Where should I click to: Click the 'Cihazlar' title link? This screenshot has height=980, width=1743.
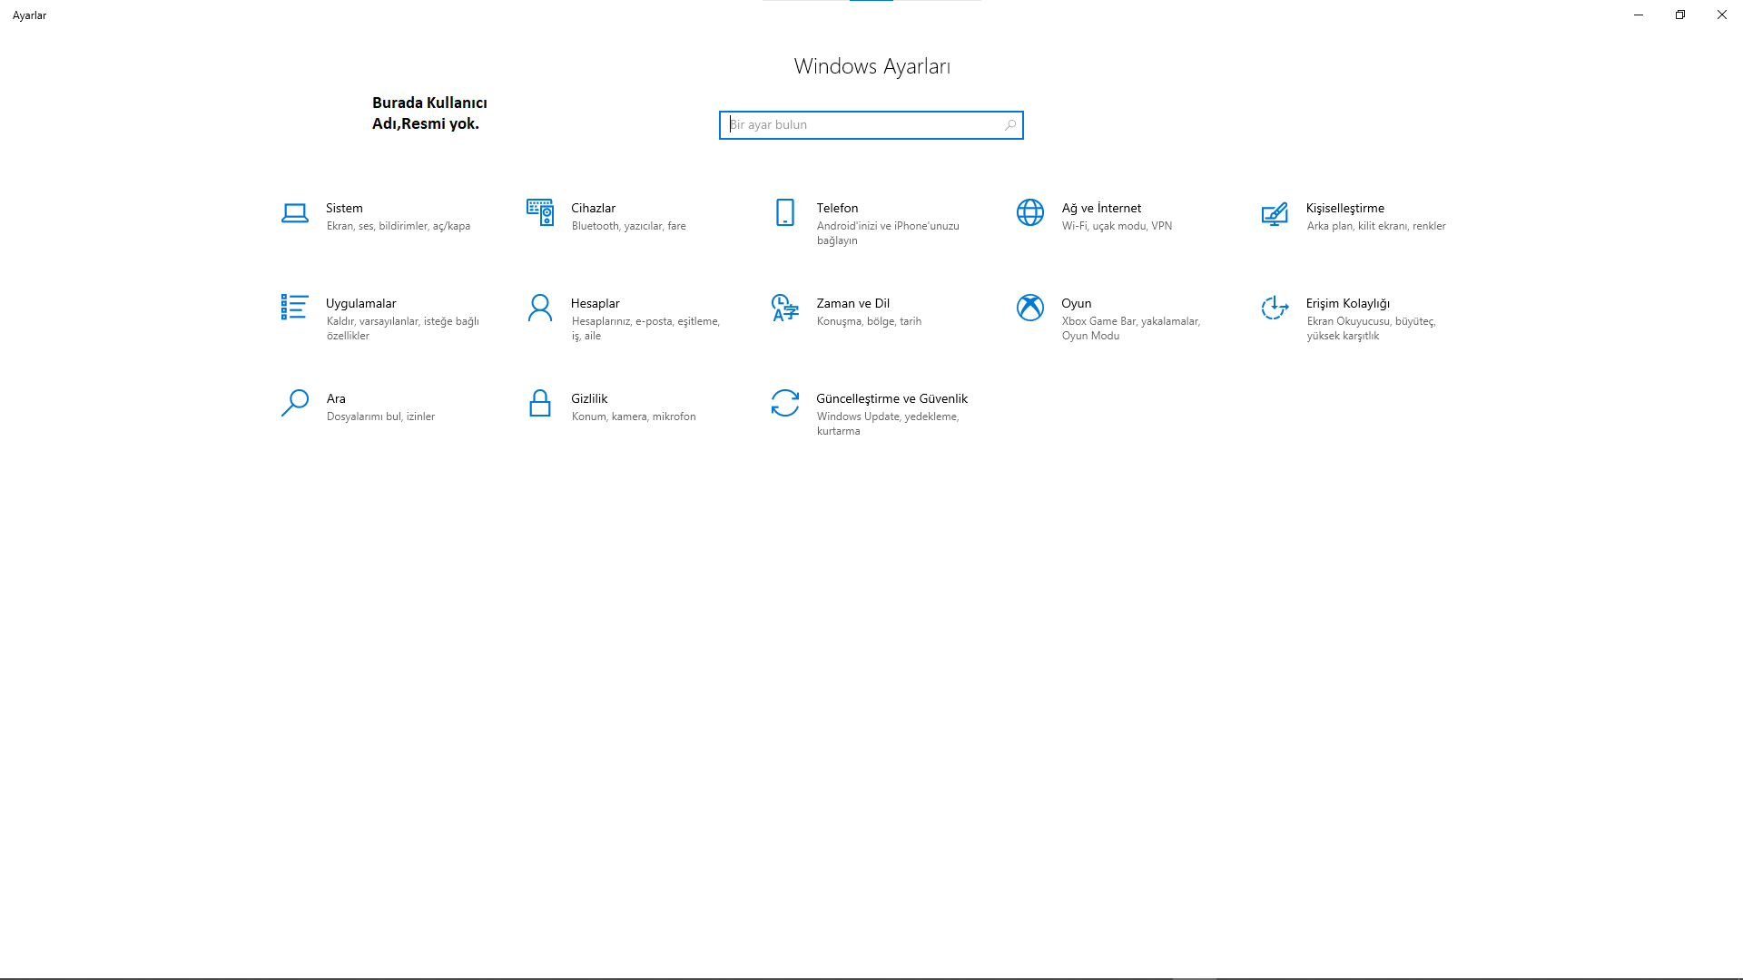pos(593,208)
